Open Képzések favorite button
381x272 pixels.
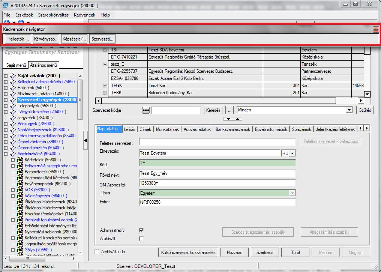point(74,39)
